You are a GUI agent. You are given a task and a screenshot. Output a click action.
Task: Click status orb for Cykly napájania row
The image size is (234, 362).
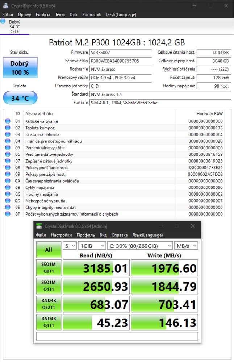coord(8,187)
